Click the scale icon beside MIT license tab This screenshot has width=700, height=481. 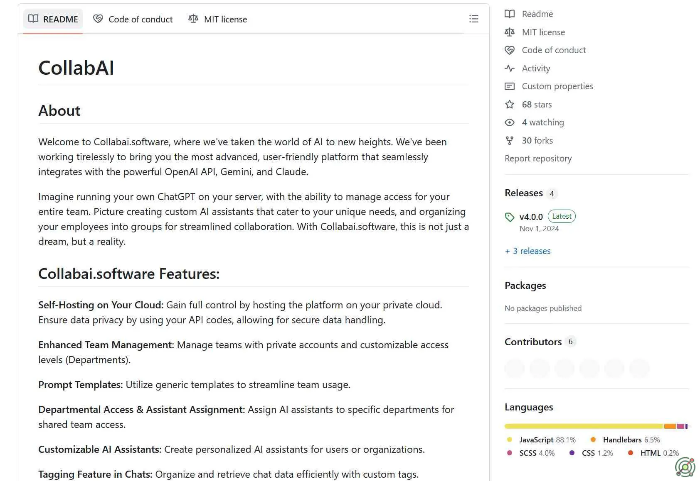click(193, 19)
